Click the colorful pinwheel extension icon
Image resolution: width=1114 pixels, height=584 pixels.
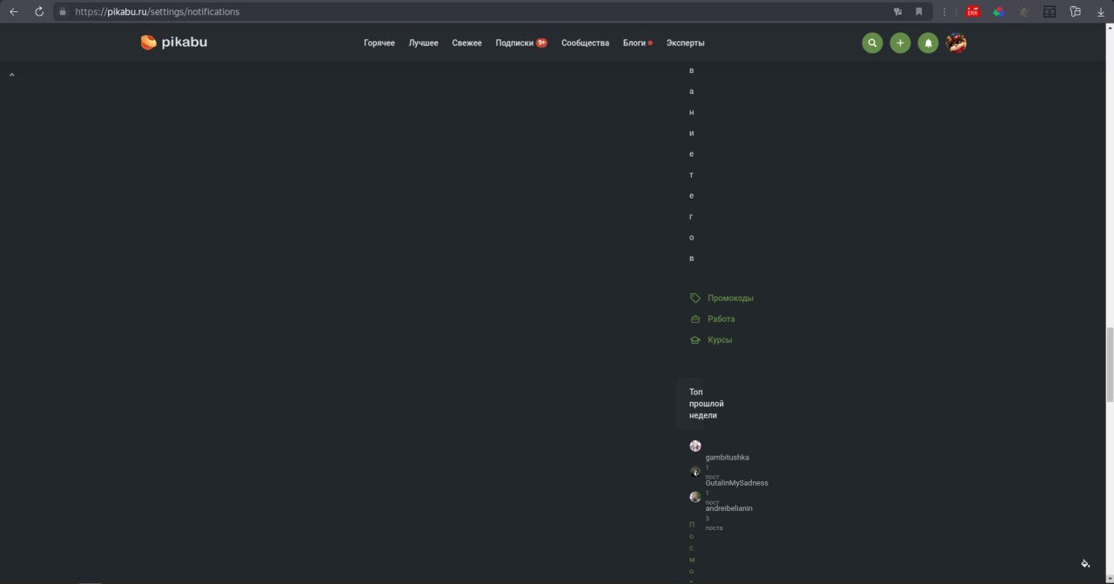pyautogui.click(x=998, y=12)
